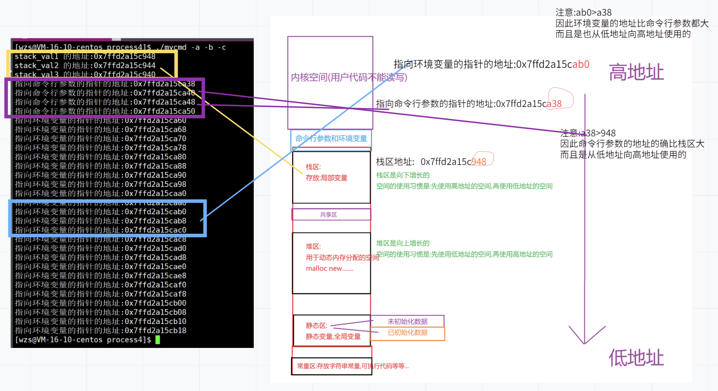Viewport: 718px width, 391px height.
Task: Click terminal line with address 0x7ffd2a15cae8
Action: click(101, 276)
